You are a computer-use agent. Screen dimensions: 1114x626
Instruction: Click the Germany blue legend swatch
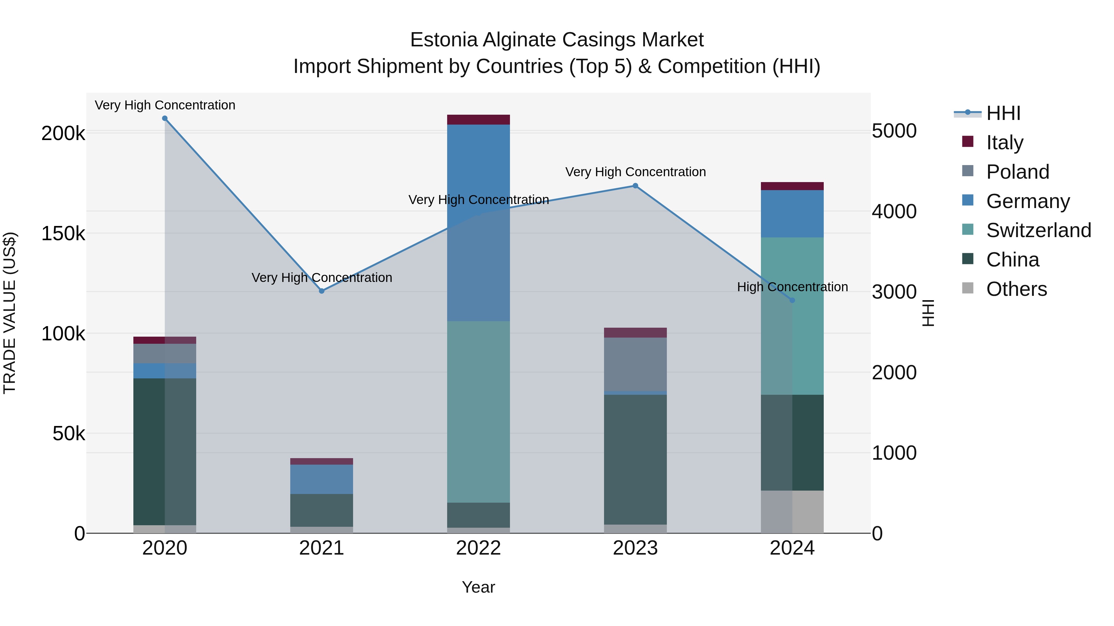(x=968, y=200)
